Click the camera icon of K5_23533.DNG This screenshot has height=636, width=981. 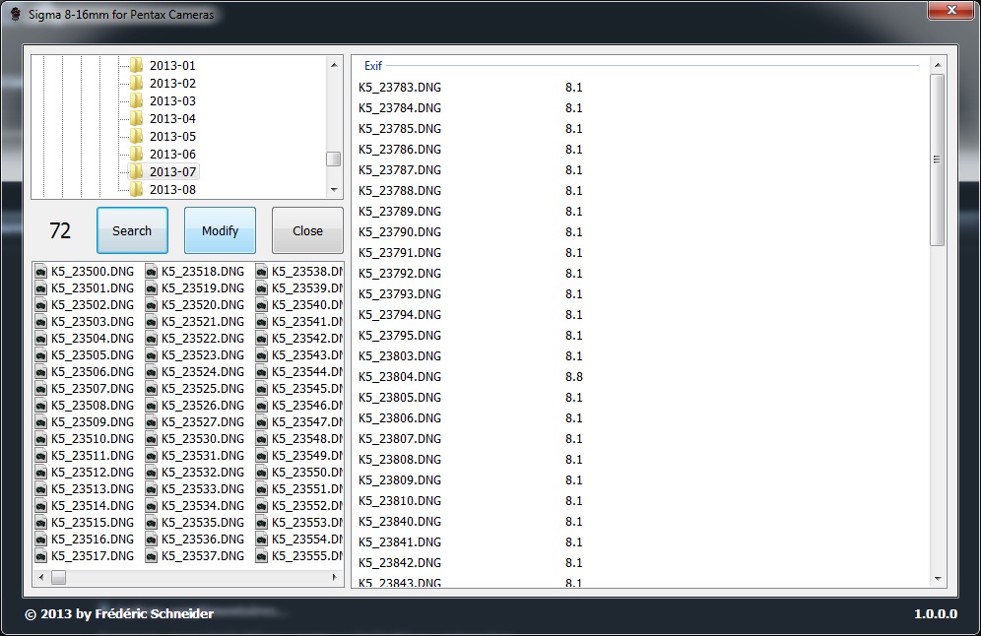152,489
